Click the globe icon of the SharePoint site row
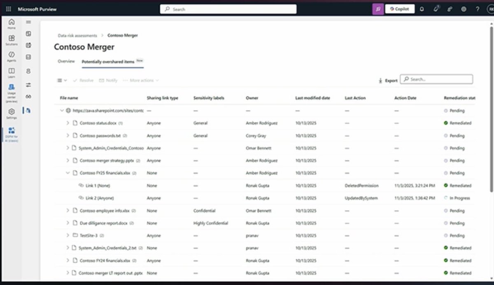The height and width of the screenshot is (285, 494). [69, 111]
